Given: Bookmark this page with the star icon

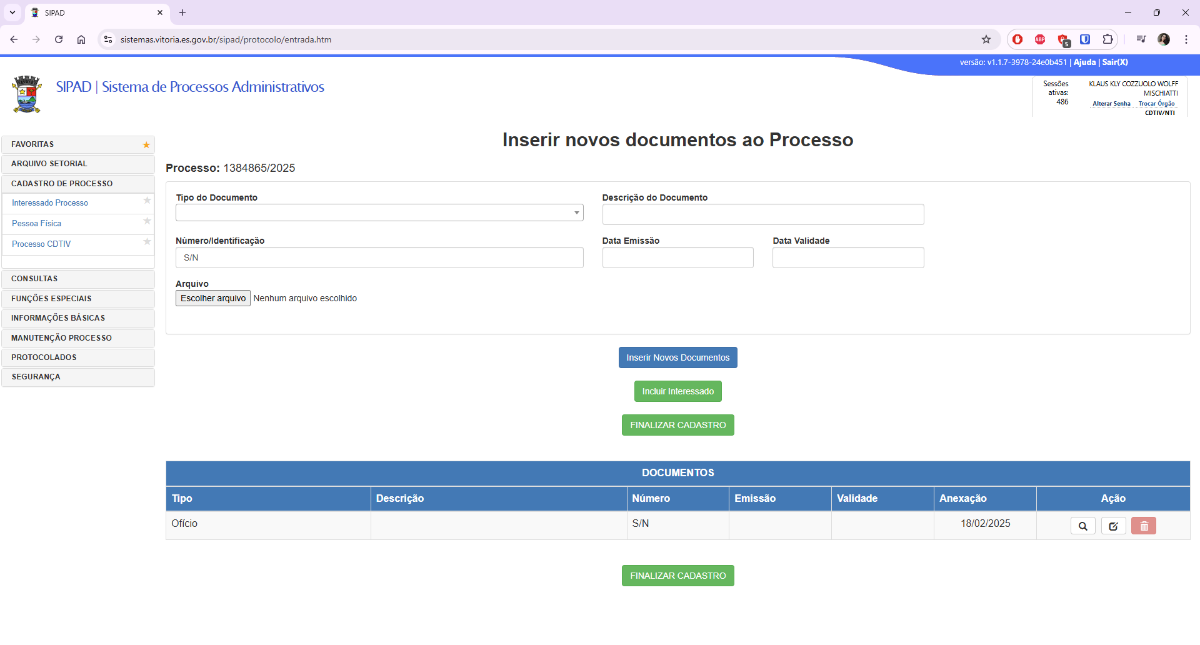Looking at the screenshot, I should [x=986, y=39].
